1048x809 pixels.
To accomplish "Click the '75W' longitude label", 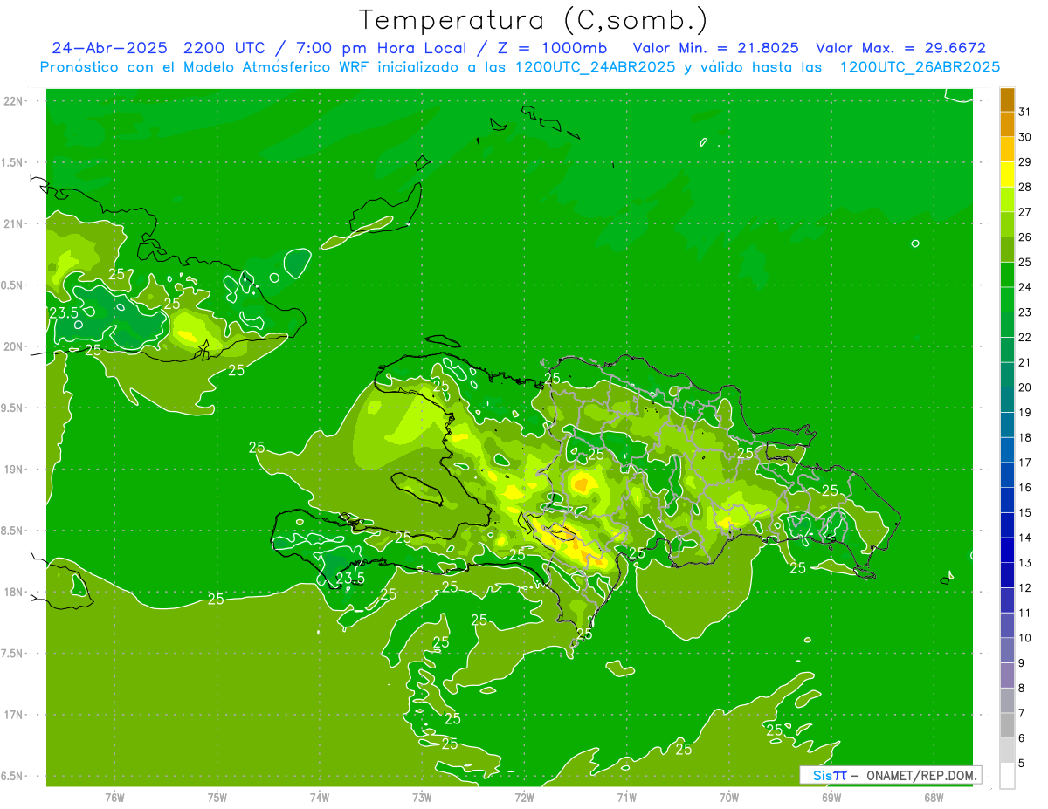I will pyautogui.click(x=217, y=797).
